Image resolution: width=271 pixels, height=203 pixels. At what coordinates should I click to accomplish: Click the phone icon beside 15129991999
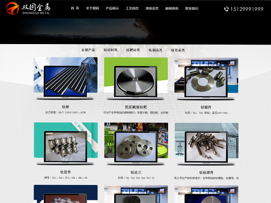pos(226,9)
